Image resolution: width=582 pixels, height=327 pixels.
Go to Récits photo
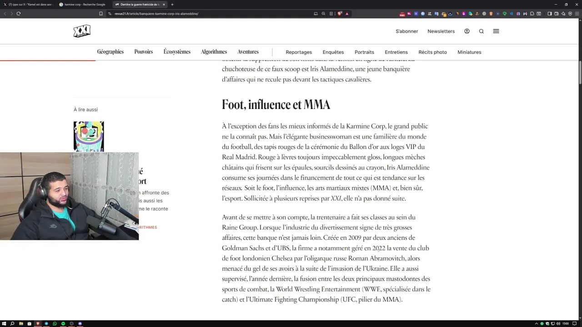tap(432, 52)
